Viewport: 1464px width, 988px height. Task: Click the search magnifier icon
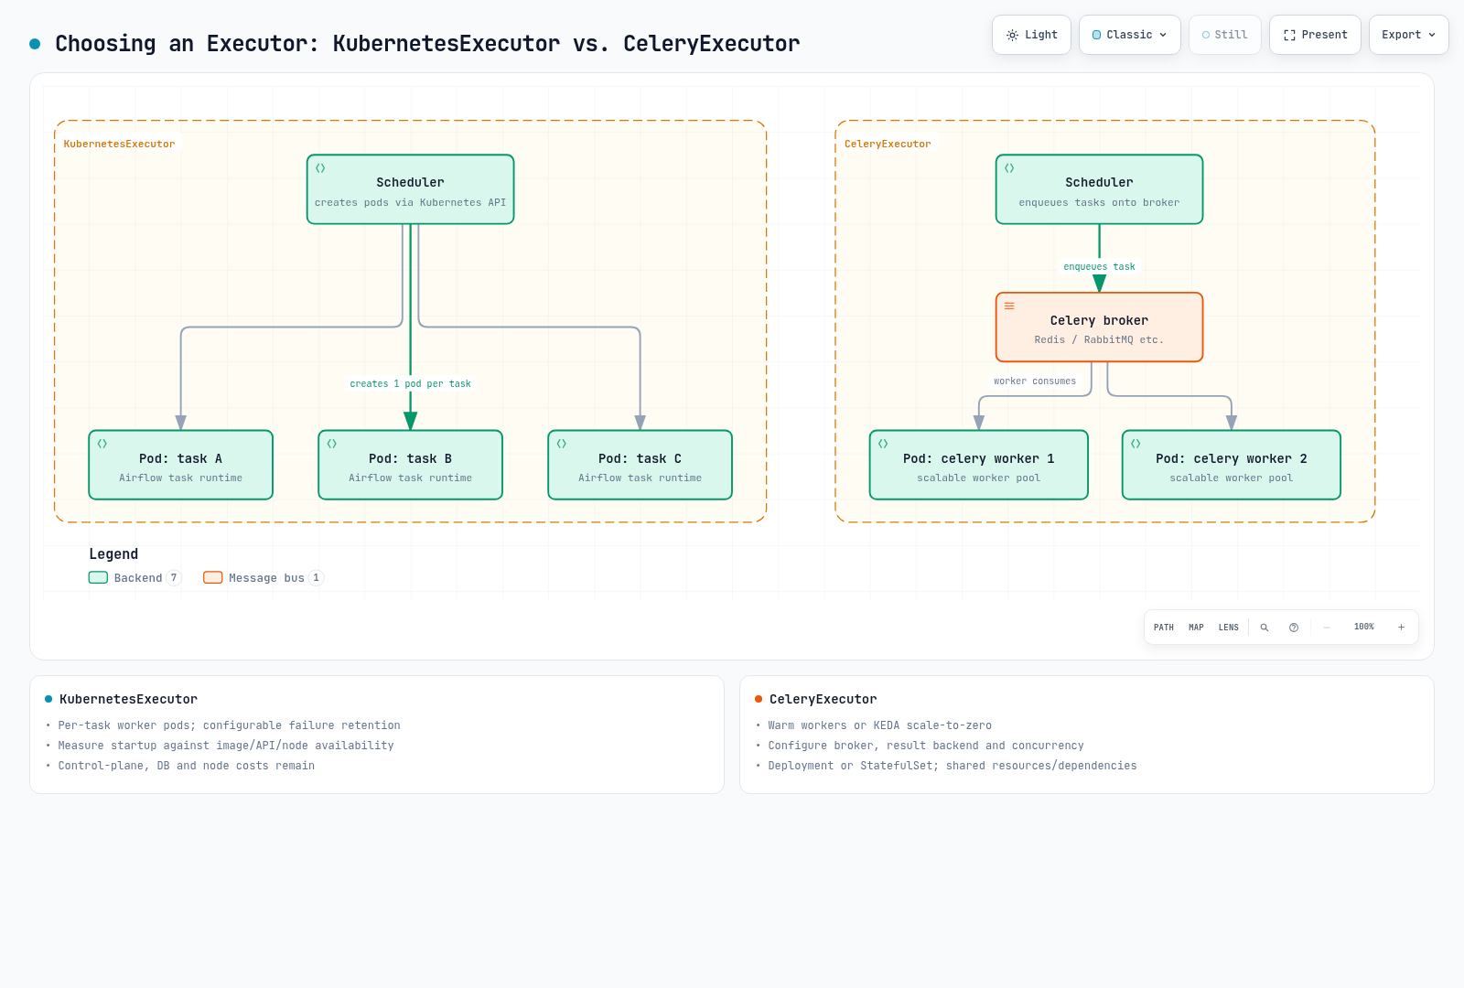(x=1265, y=628)
